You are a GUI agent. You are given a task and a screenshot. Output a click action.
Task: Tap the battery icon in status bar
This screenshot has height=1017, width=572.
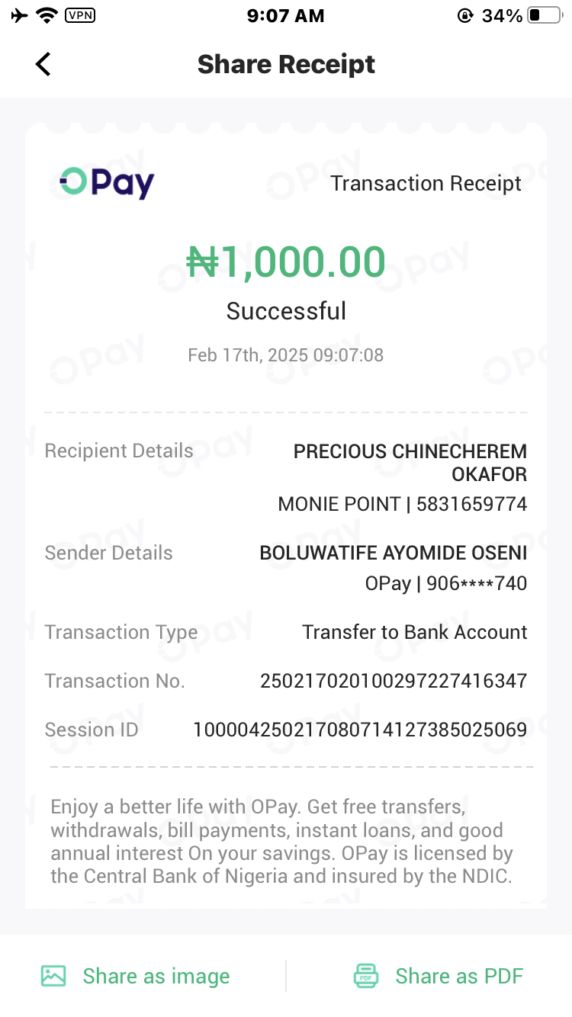point(545,15)
